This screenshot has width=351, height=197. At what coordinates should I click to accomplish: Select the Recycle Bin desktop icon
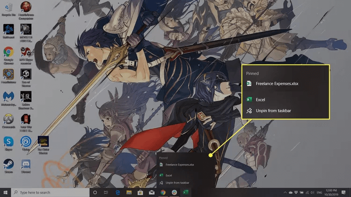coord(8,9)
